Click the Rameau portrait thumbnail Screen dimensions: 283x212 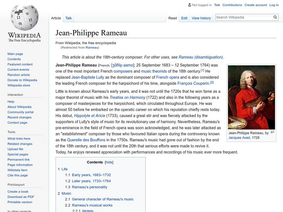tap(251, 98)
